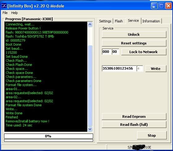The image size is (173, 151).
Task: Click the empty lower progress bar
Action: pyautogui.click(x=49, y=140)
